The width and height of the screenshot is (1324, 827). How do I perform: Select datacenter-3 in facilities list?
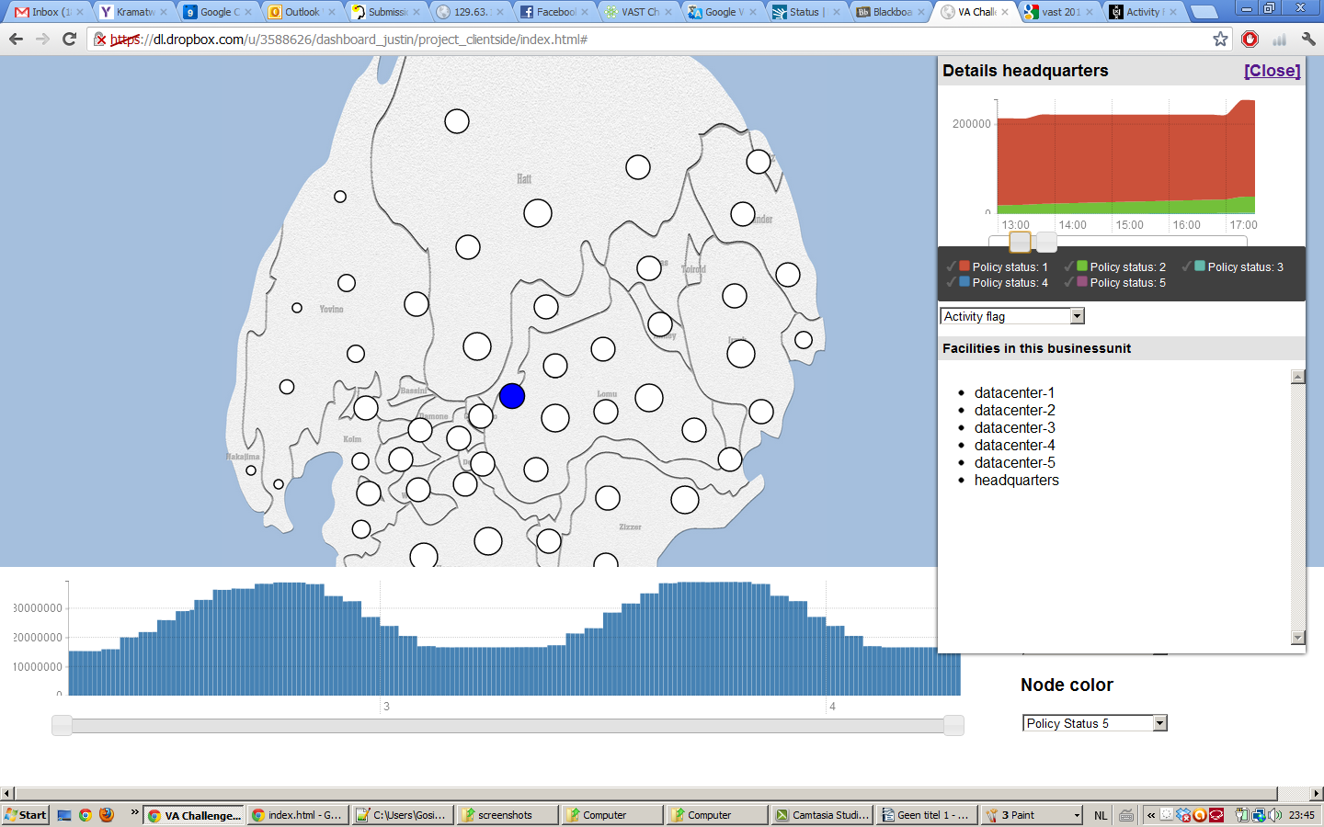[1014, 427]
